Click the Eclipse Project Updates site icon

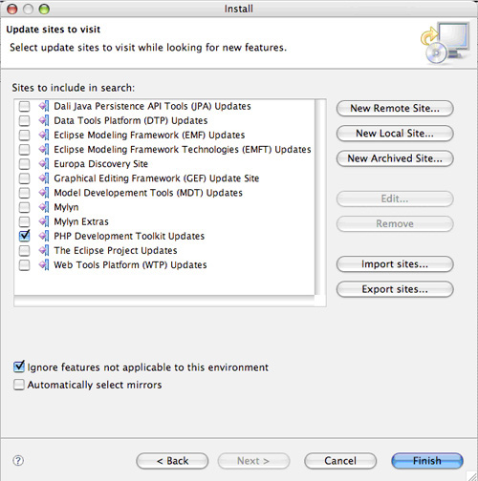click(44, 250)
